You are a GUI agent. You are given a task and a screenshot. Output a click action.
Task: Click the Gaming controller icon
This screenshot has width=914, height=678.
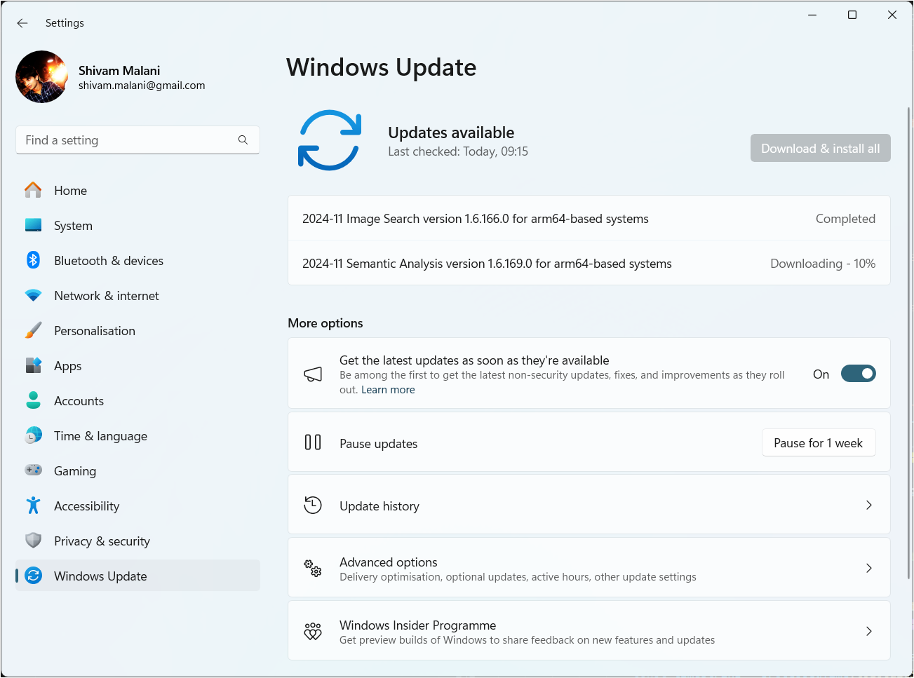(x=33, y=470)
